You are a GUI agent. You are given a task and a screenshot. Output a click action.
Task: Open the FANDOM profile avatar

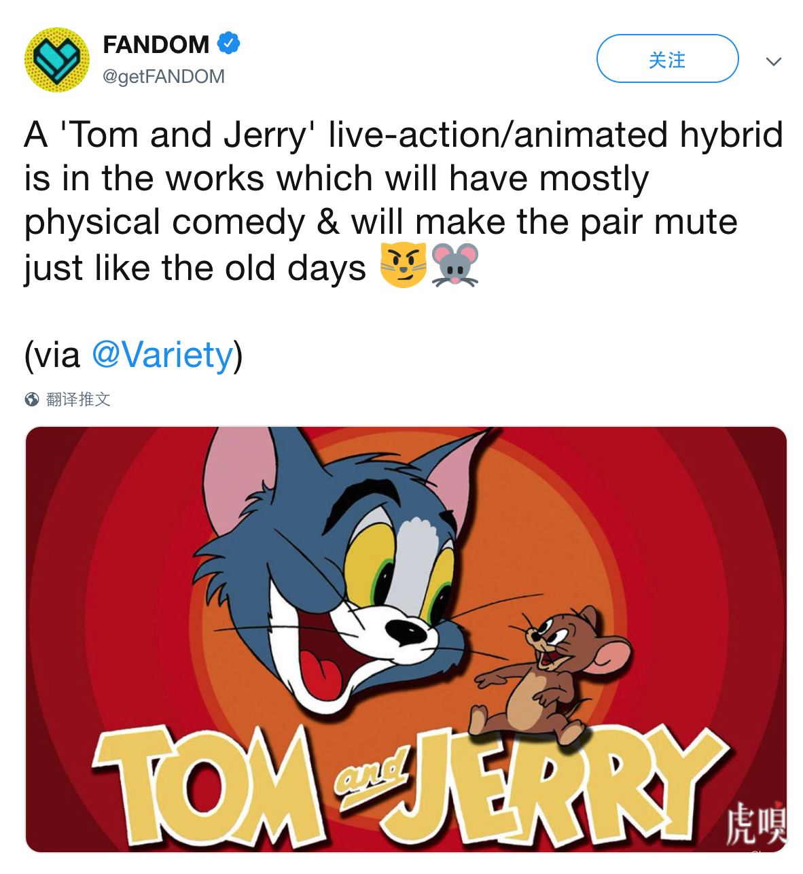[57, 60]
